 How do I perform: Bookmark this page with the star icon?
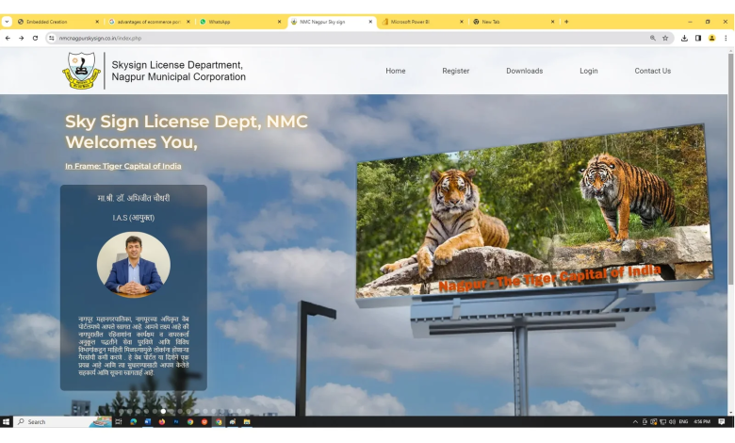(665, 38)
